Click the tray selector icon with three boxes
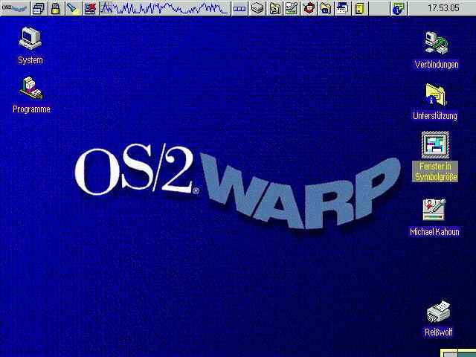Screen dimensions: 476x357 tap(239, 8)
